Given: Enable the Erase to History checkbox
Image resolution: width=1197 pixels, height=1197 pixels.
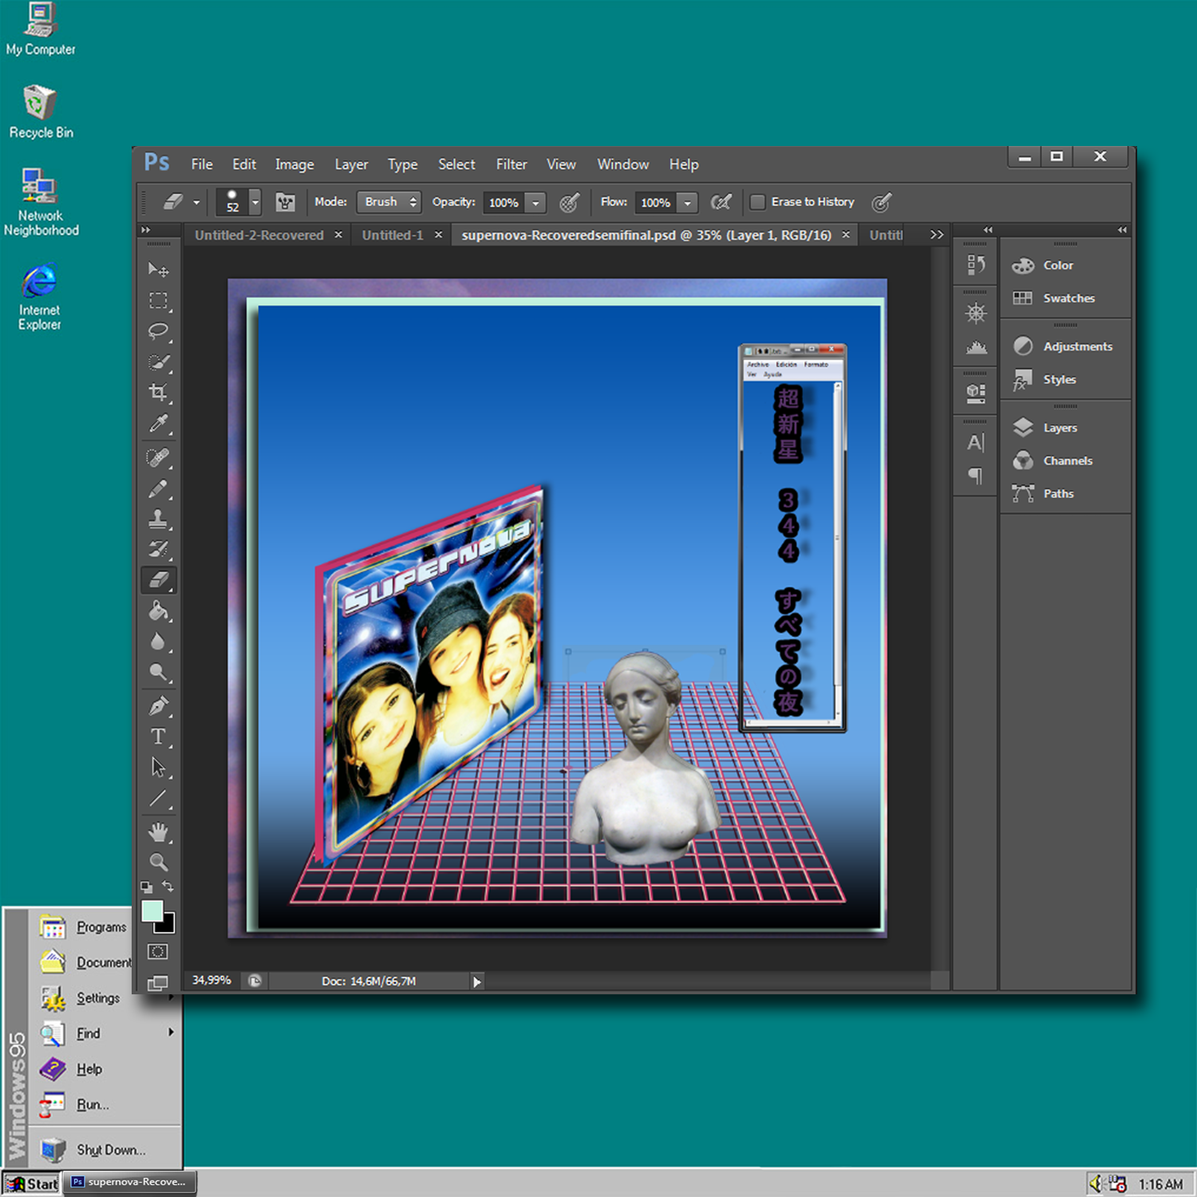Looking at the screenshot, I should point(758,203).
